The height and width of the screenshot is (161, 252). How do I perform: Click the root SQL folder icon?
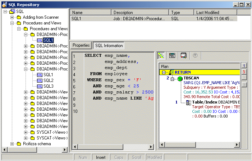(12, 12)
